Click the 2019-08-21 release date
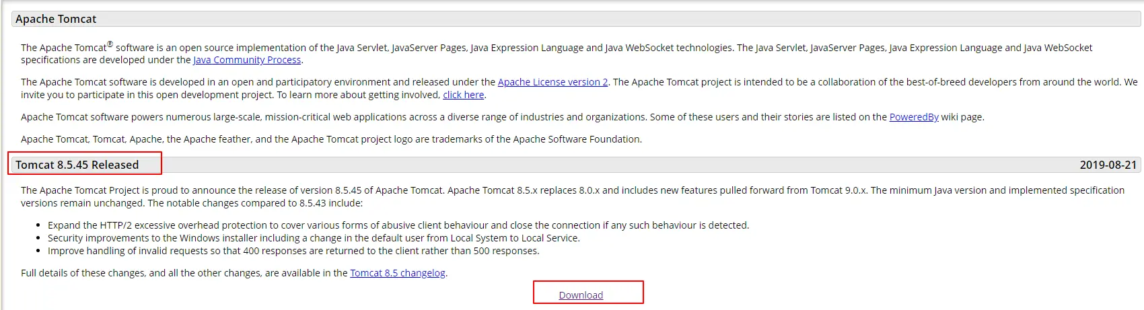The width and height of the screenshot is (1144, 310). coord(1108,165)
